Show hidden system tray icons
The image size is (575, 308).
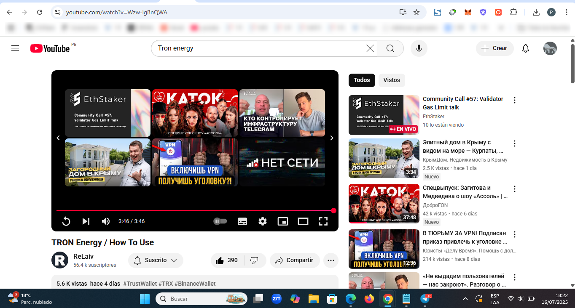465,299
